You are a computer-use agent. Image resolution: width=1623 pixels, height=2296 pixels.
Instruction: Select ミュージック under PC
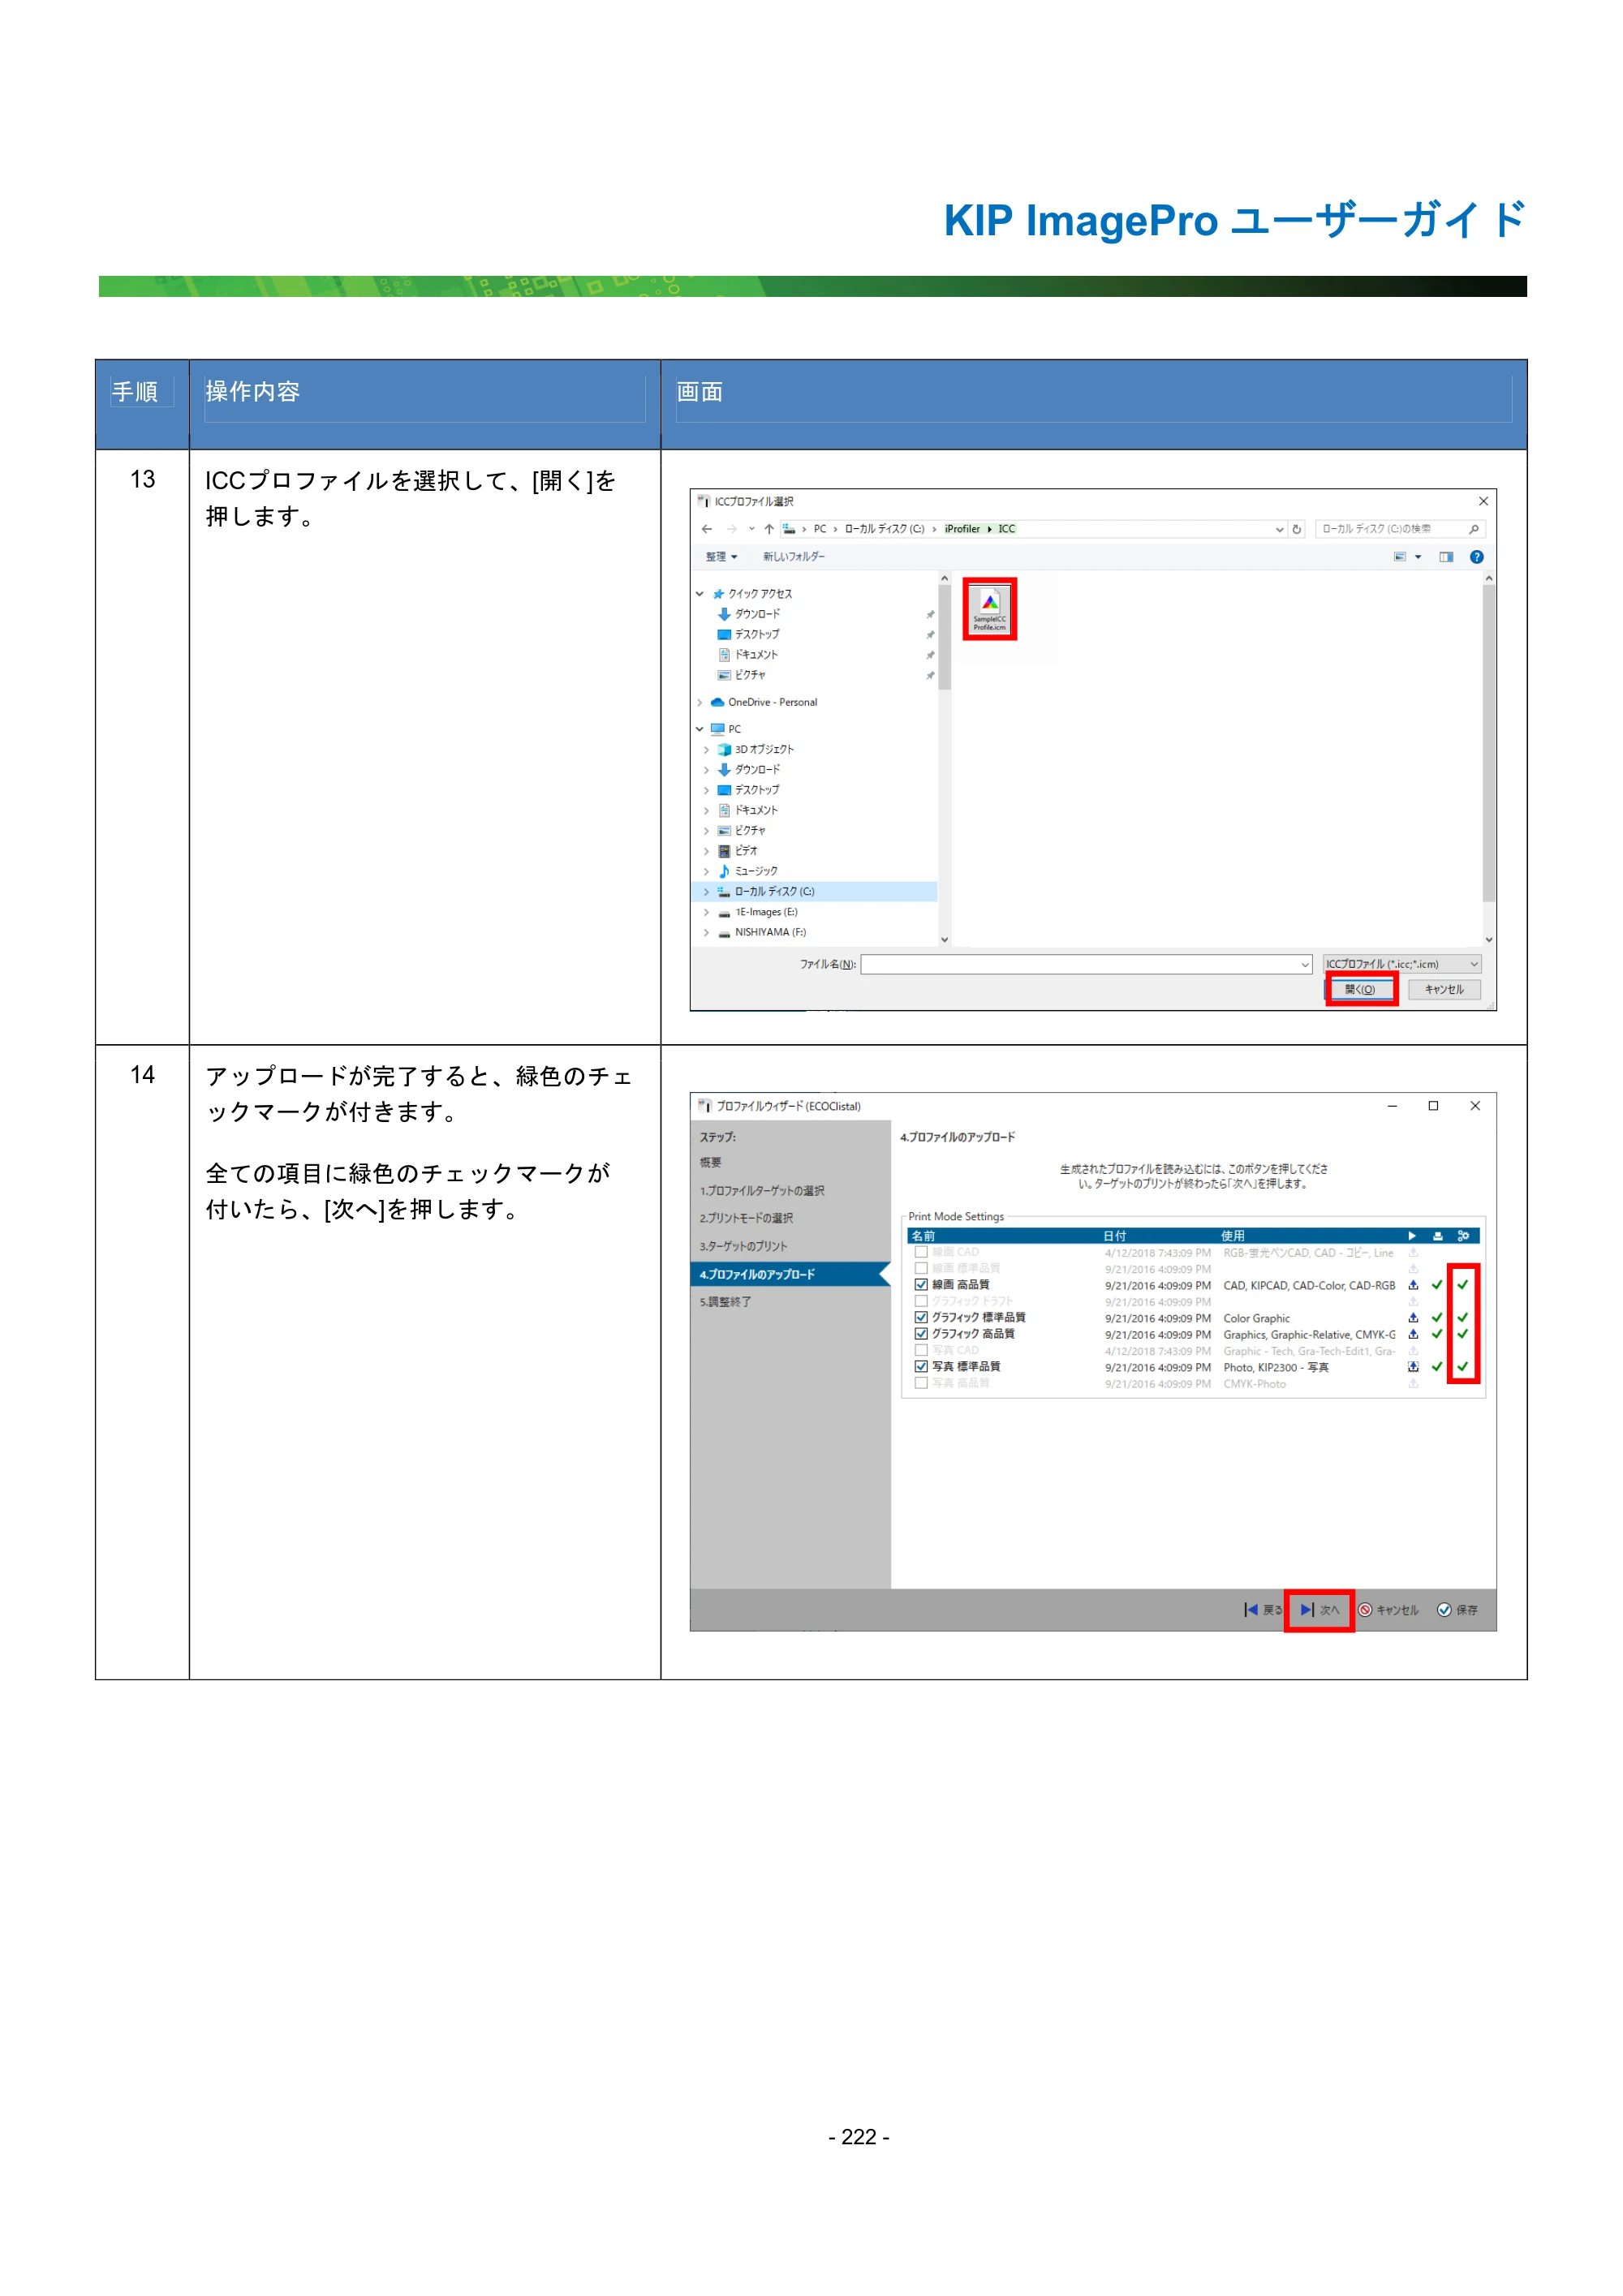click(x=747, y=871)
